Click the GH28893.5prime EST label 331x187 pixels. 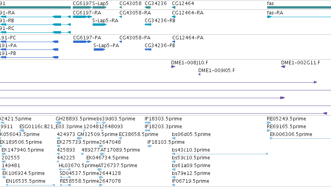(76, 119)
